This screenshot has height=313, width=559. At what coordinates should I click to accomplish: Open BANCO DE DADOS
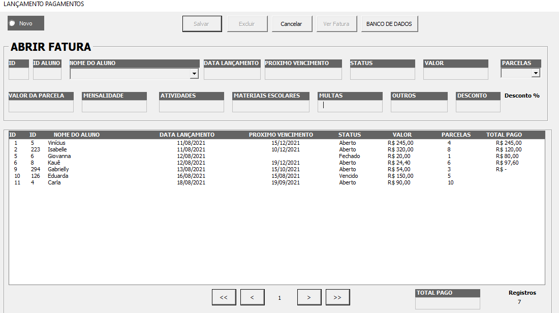click(x=389, y=24)
